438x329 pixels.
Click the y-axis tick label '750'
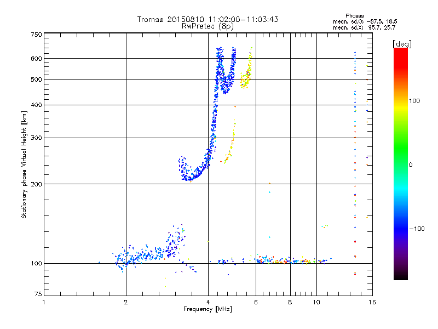36,35
